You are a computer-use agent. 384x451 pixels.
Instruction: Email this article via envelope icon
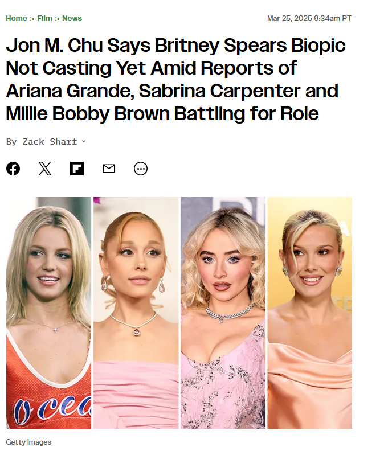tap(109, 169)
